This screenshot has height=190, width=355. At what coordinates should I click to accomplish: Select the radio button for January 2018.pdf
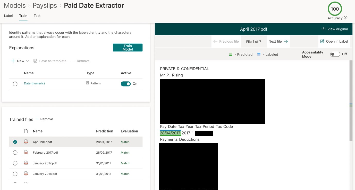pyautogui.click(x=15, y=173)
